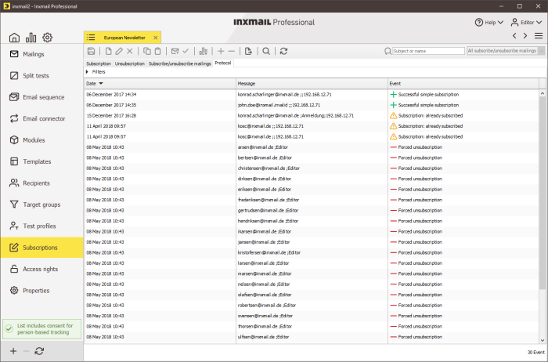Click the Paste clipboard toolbar icon
548x362 pixels.
point(157,51)
